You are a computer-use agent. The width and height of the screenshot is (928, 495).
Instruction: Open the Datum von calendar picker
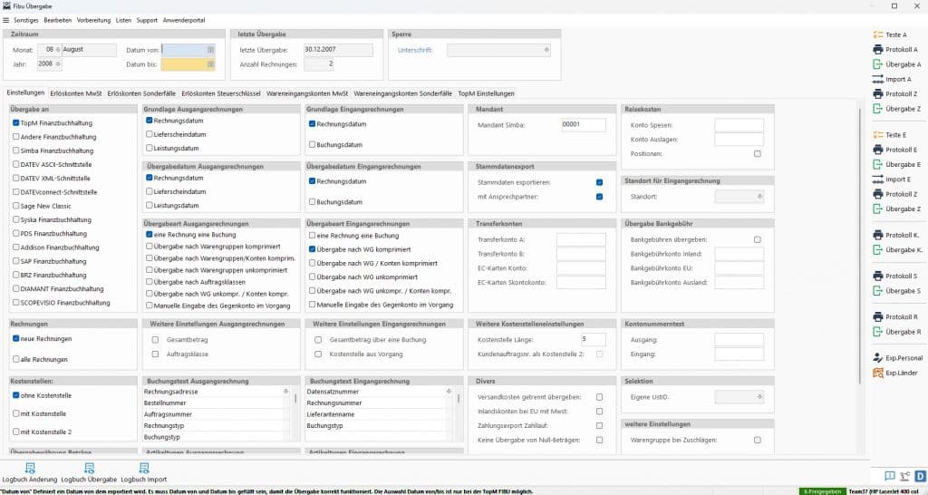(x=210, y=50)
